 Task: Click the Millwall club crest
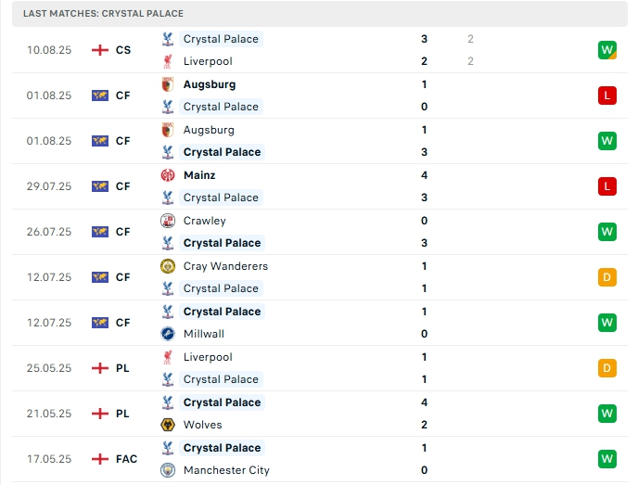point(167,334)
